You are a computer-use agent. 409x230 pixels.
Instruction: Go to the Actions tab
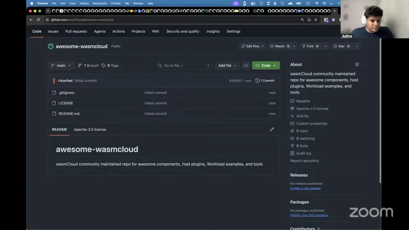(x=119, y=31)
